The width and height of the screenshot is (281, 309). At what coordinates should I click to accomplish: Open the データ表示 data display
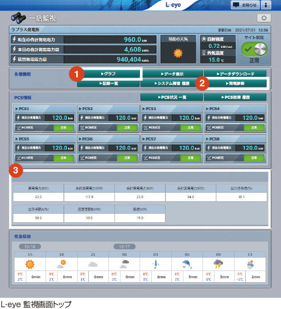click(x=172, y=74)
